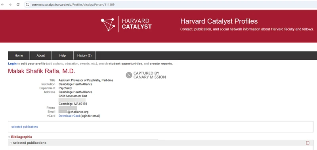Open site information icon in address bar

pos(27,4)
